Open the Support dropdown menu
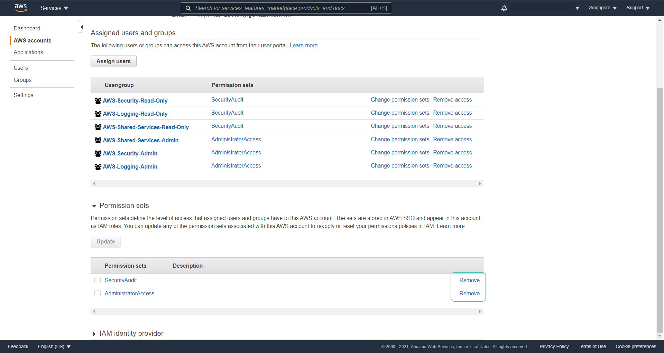This screenshot has width=664, height=353. point(638,8)
